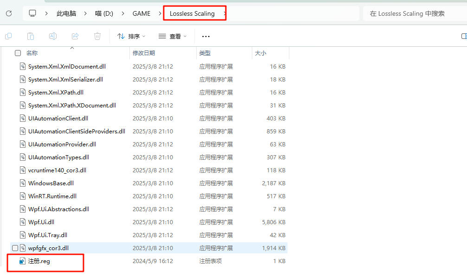Screen dimensions: 467x277
Task: Click the registry file icon of 注册.reg
Action: click(22, 261)
